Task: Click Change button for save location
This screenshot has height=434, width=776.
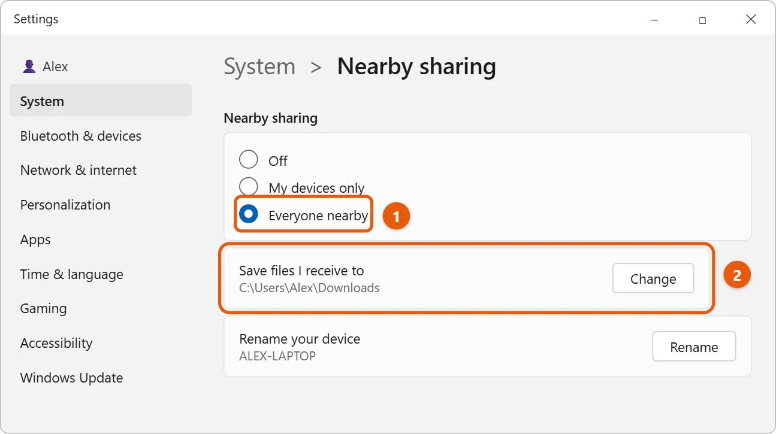Action: [653, 278]
